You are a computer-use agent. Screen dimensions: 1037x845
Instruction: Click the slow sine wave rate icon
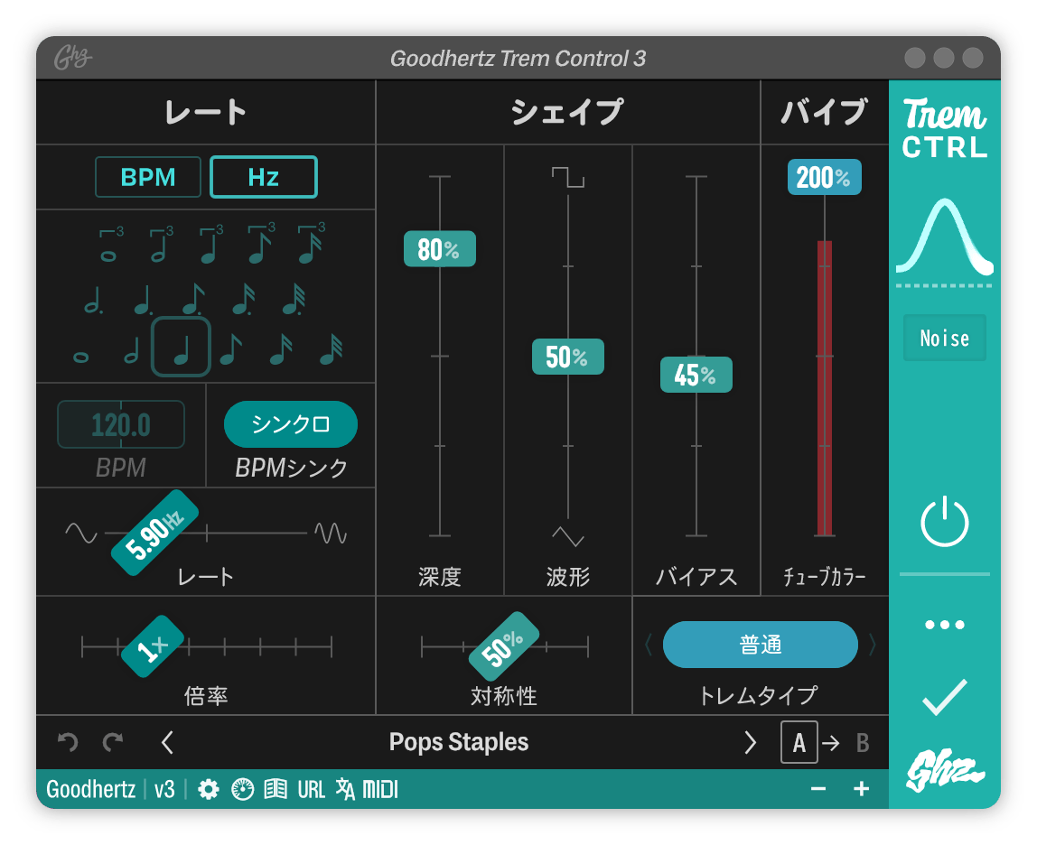click(x=81, y=533)
